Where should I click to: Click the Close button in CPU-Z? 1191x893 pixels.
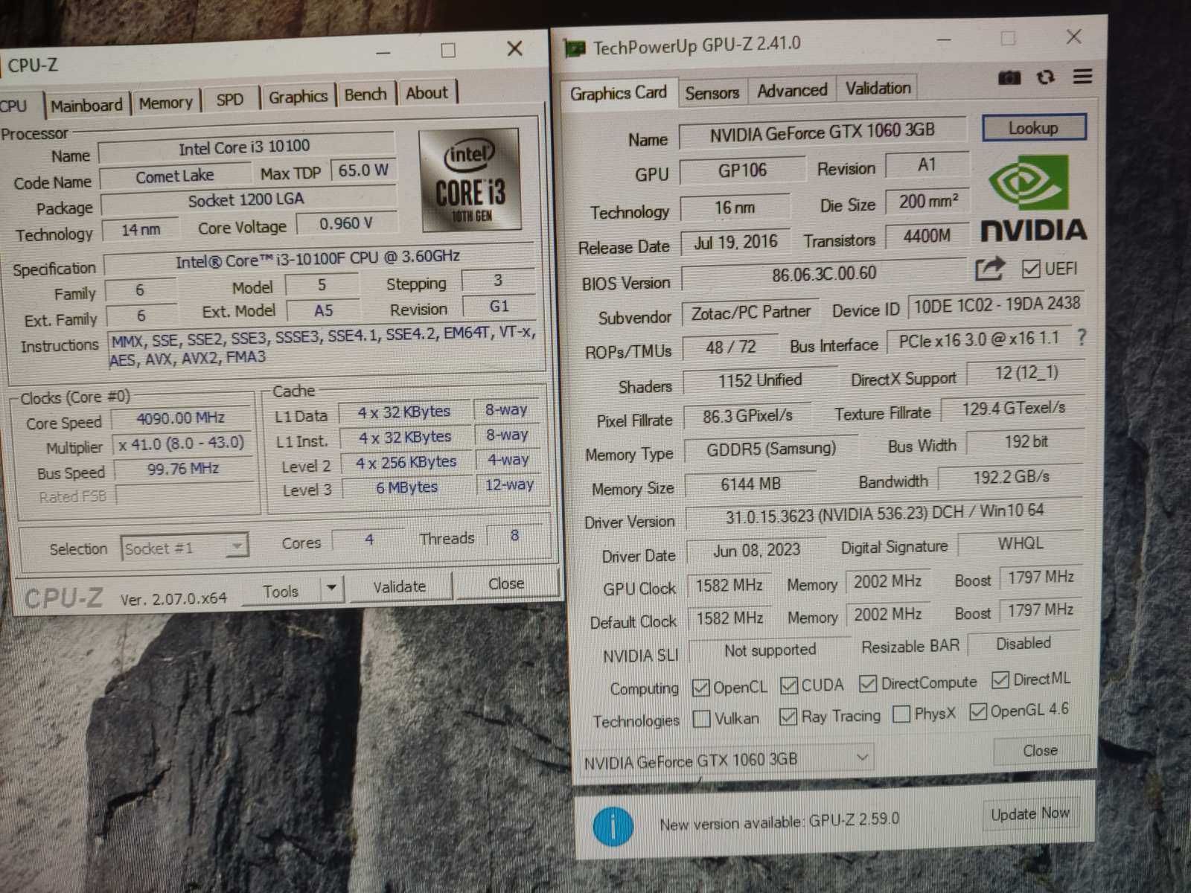pyautogui.click(x=506, y=583)
